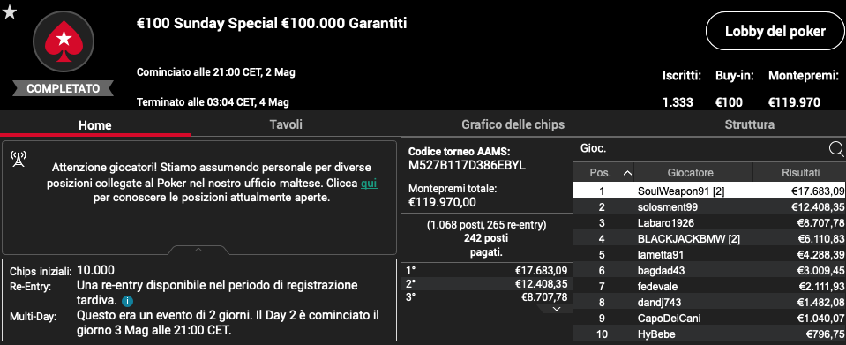Image resolution: width=846 pixels, height=345 pixels.
Task: Switch to Grafico delle chips tab
Action: [x=513, y=124]
